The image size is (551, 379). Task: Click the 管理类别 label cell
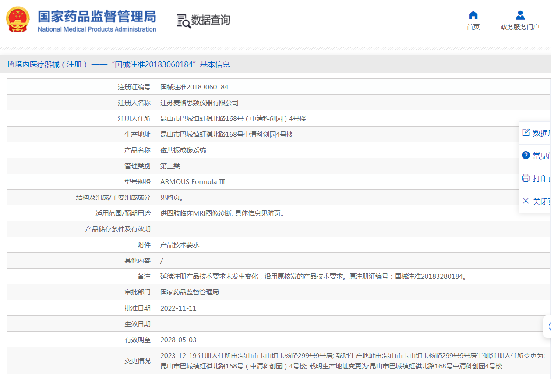(81, 166)
